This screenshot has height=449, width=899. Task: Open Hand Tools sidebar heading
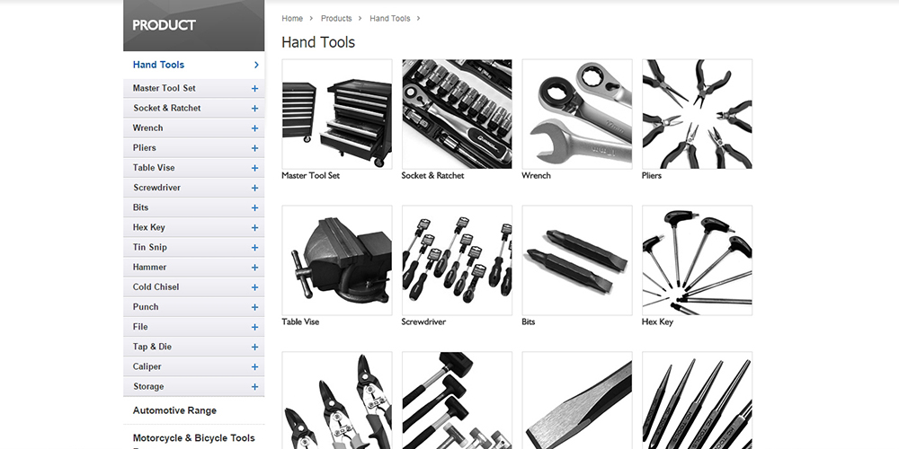coord(158,65)
